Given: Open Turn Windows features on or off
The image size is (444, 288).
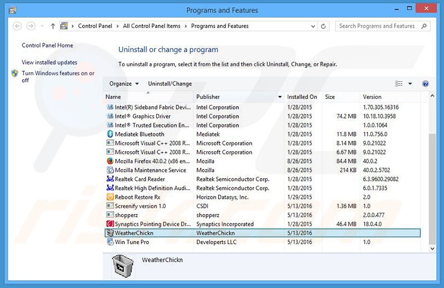Looking at the screenshot, I should click(x=58, y=76).
